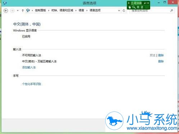
Task: Select 中文(简体) - 万能五笔输入法 row text
Action: click(x=39, y=61)
